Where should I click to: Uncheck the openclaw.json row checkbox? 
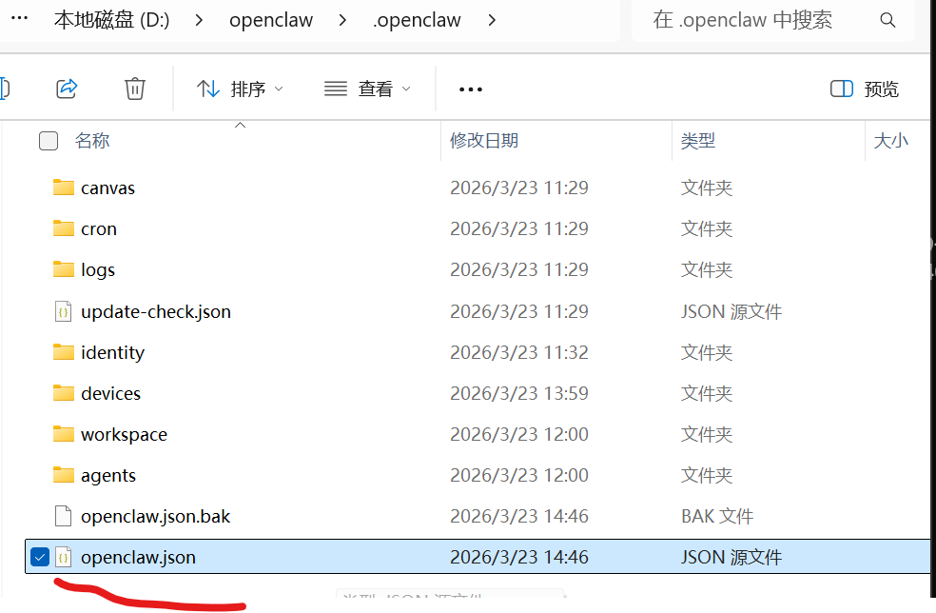pos(40,558)
